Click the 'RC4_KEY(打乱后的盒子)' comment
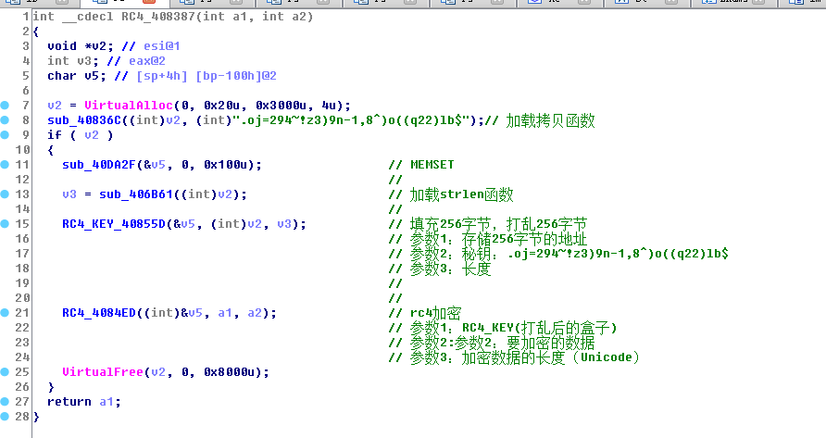The height and width of the screenshot is (438, 826). click(540, 328)
